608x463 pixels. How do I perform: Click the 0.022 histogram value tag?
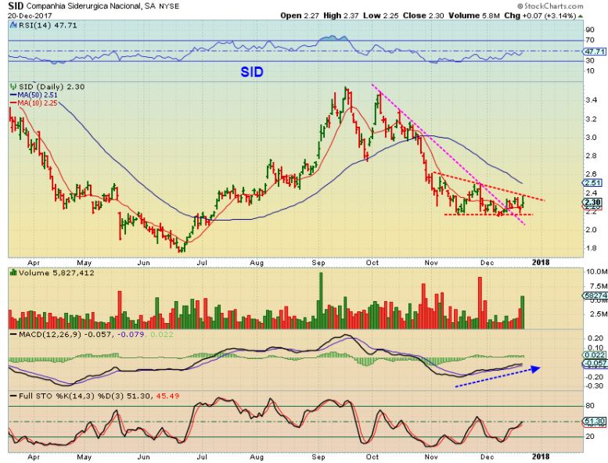pos(595,355)
